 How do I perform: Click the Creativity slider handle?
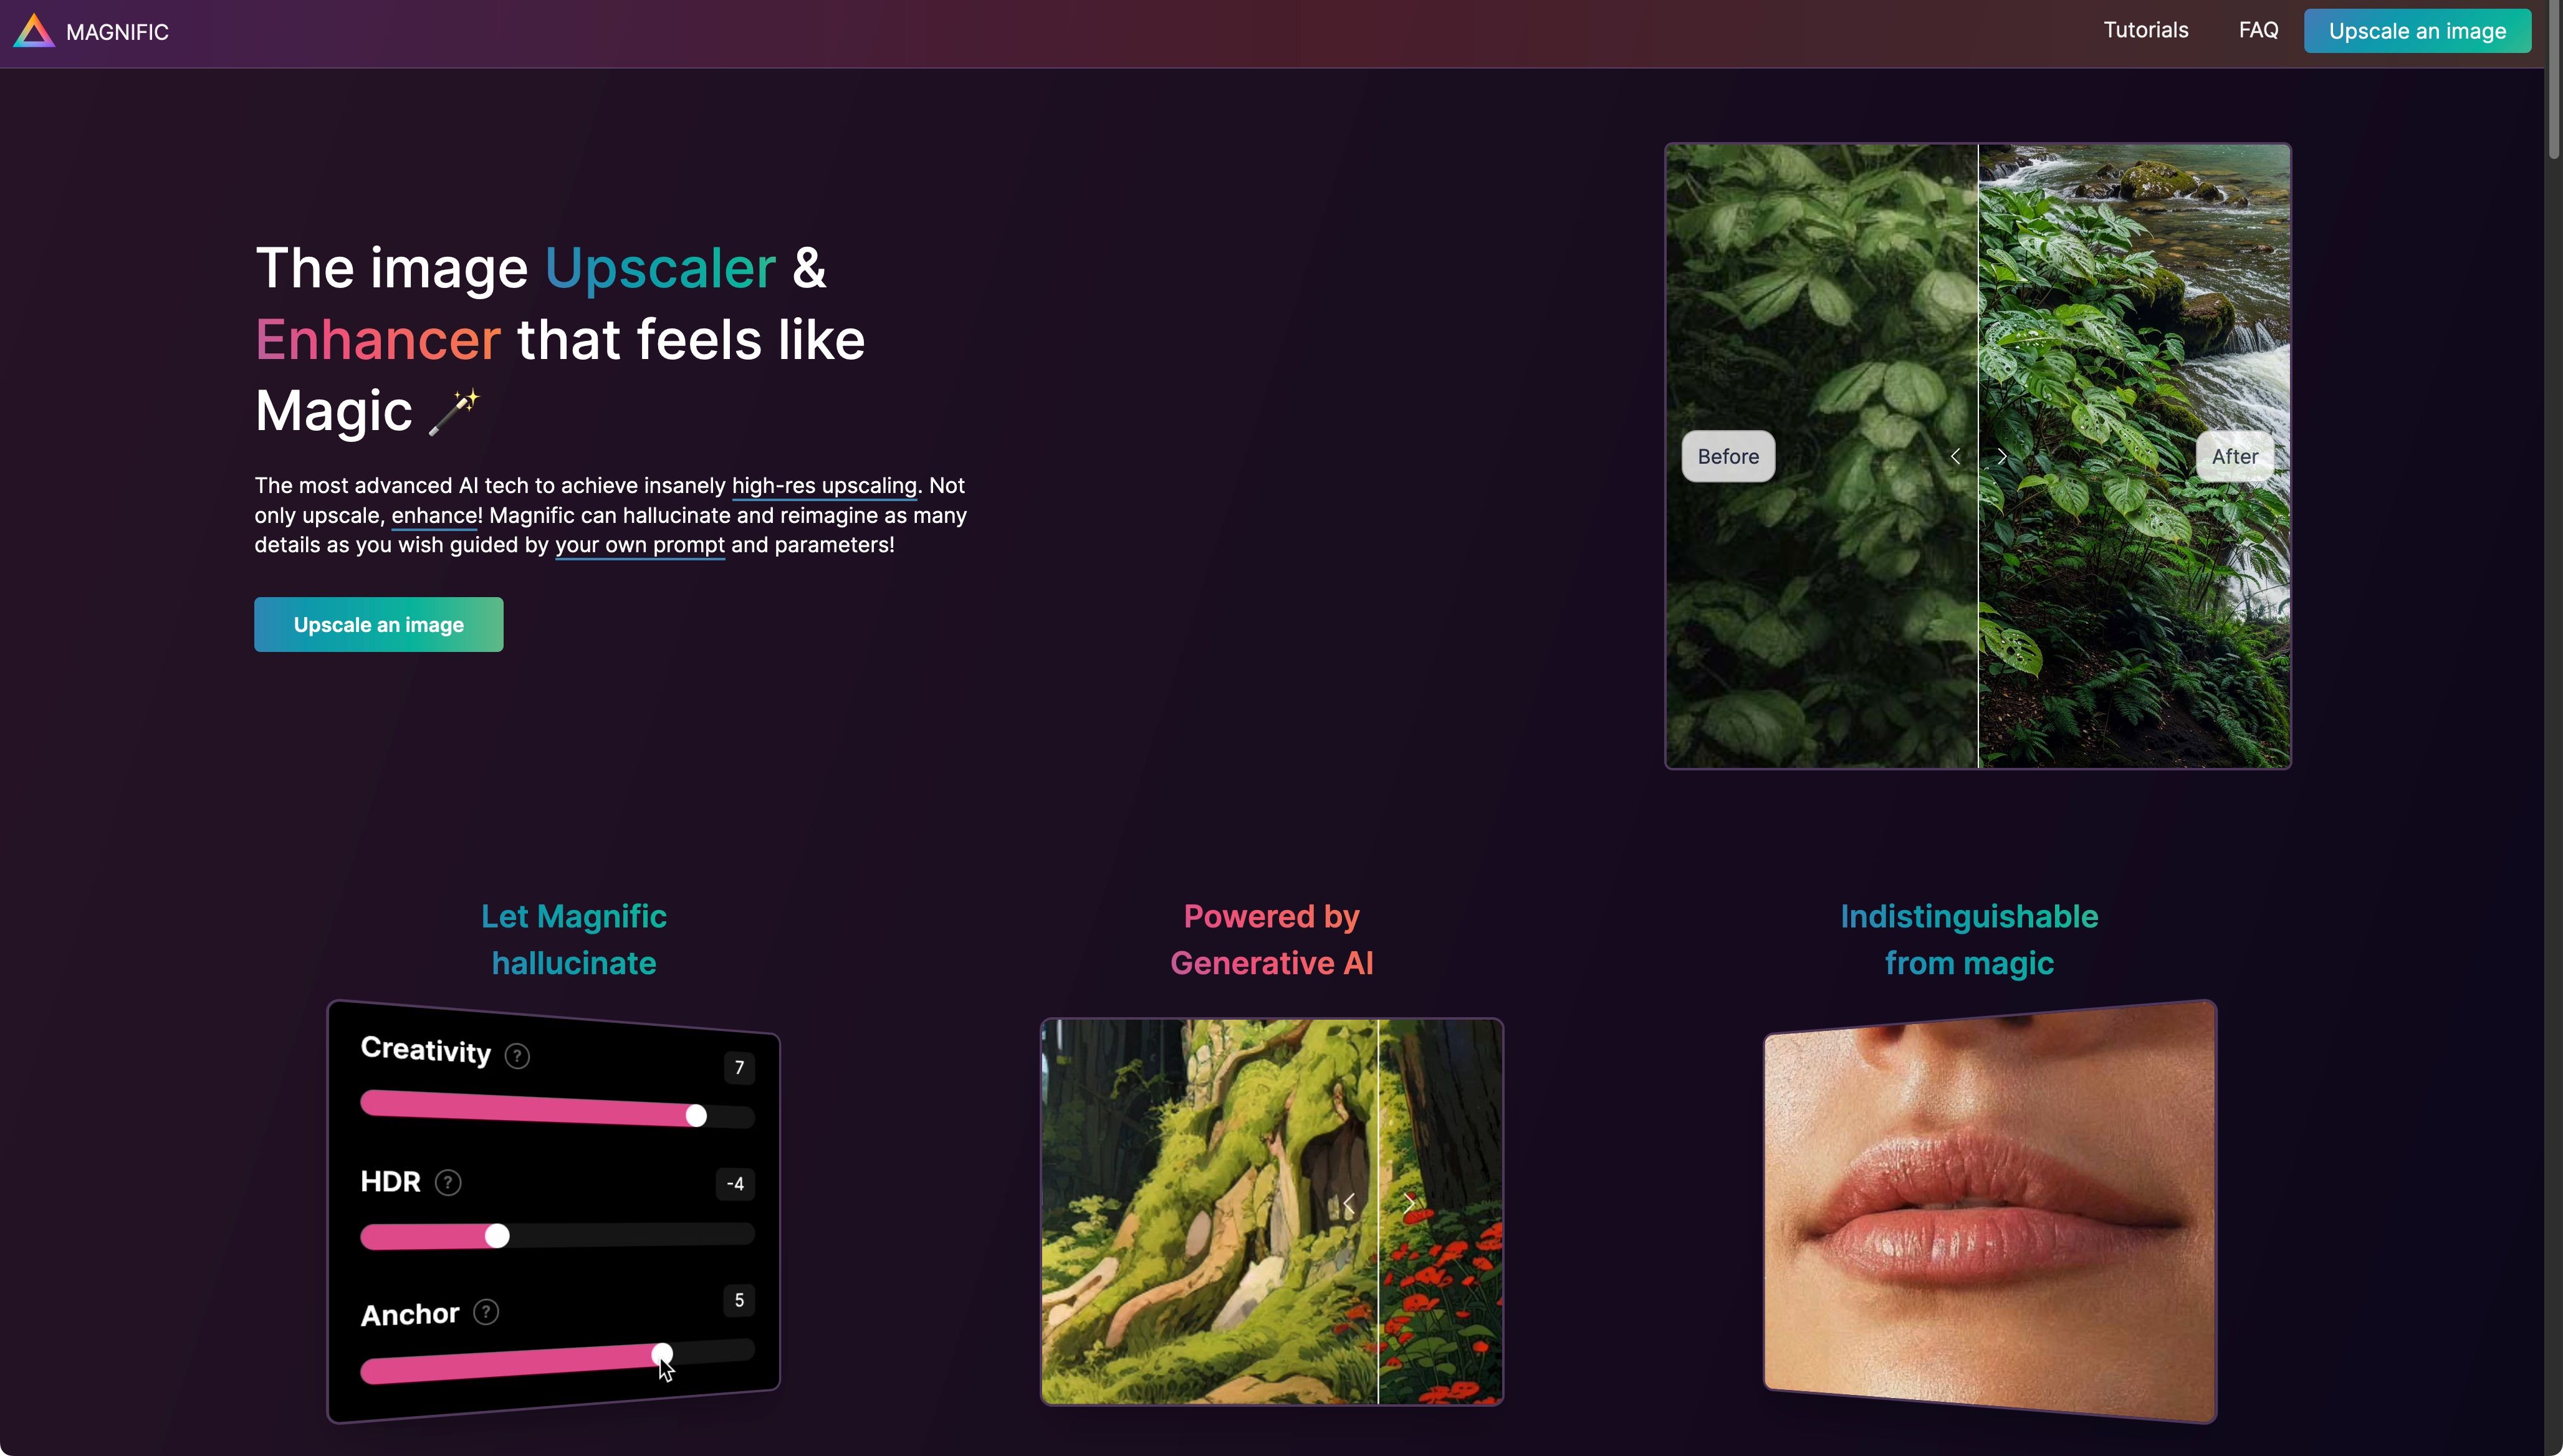[696, 1116]
